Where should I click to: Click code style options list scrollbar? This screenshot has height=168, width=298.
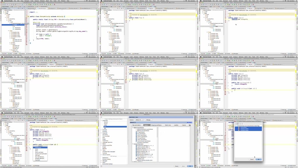(x=157, y=132)
